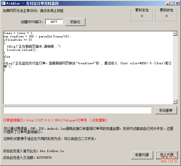Click the line 'location.reload();' in log

click(22, 50)
